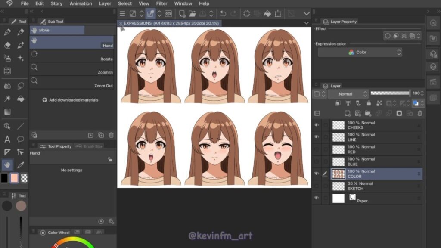The width and height of the screenshot is (441, 248).
Task: Click the Lock Layer padlock icon
Action: (x=369, y=103)
